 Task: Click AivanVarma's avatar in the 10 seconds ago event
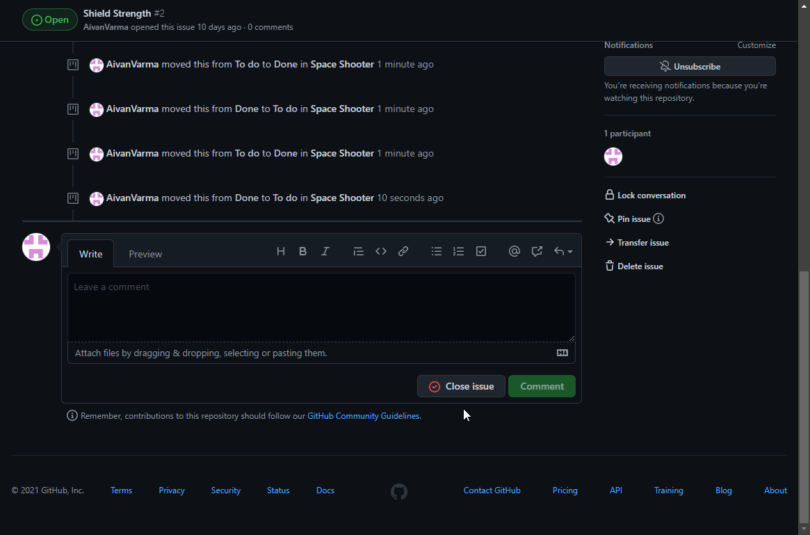point(97,198)
